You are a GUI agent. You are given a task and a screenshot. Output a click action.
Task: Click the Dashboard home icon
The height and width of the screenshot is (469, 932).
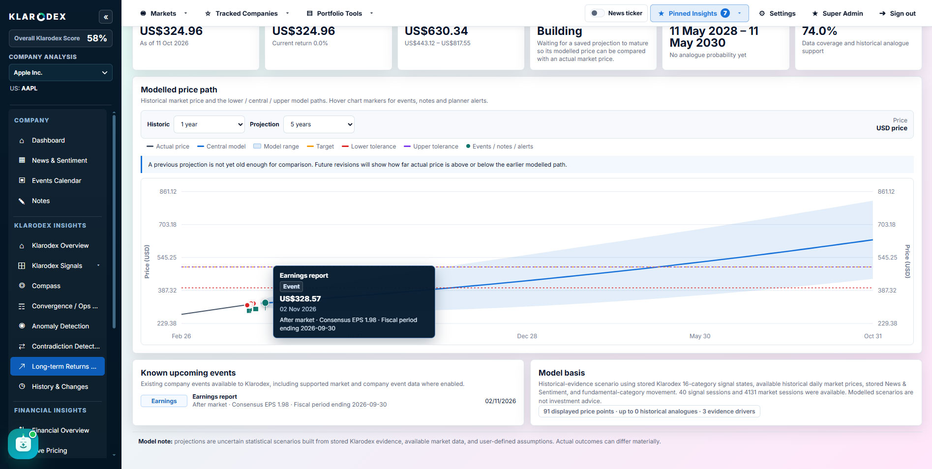pos(22,141)
